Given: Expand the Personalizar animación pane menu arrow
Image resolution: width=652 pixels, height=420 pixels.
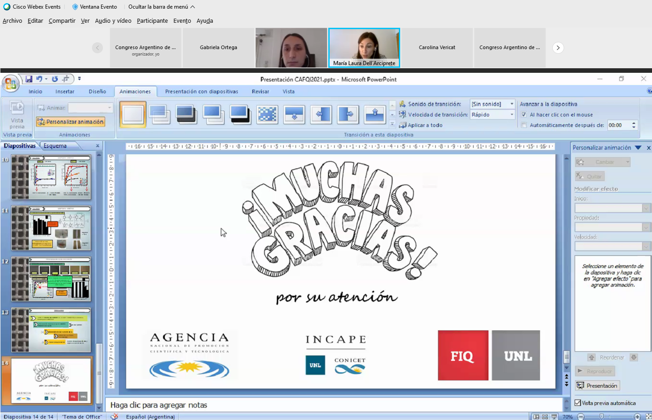Looking at the screenshot, I should coord(638,148).
